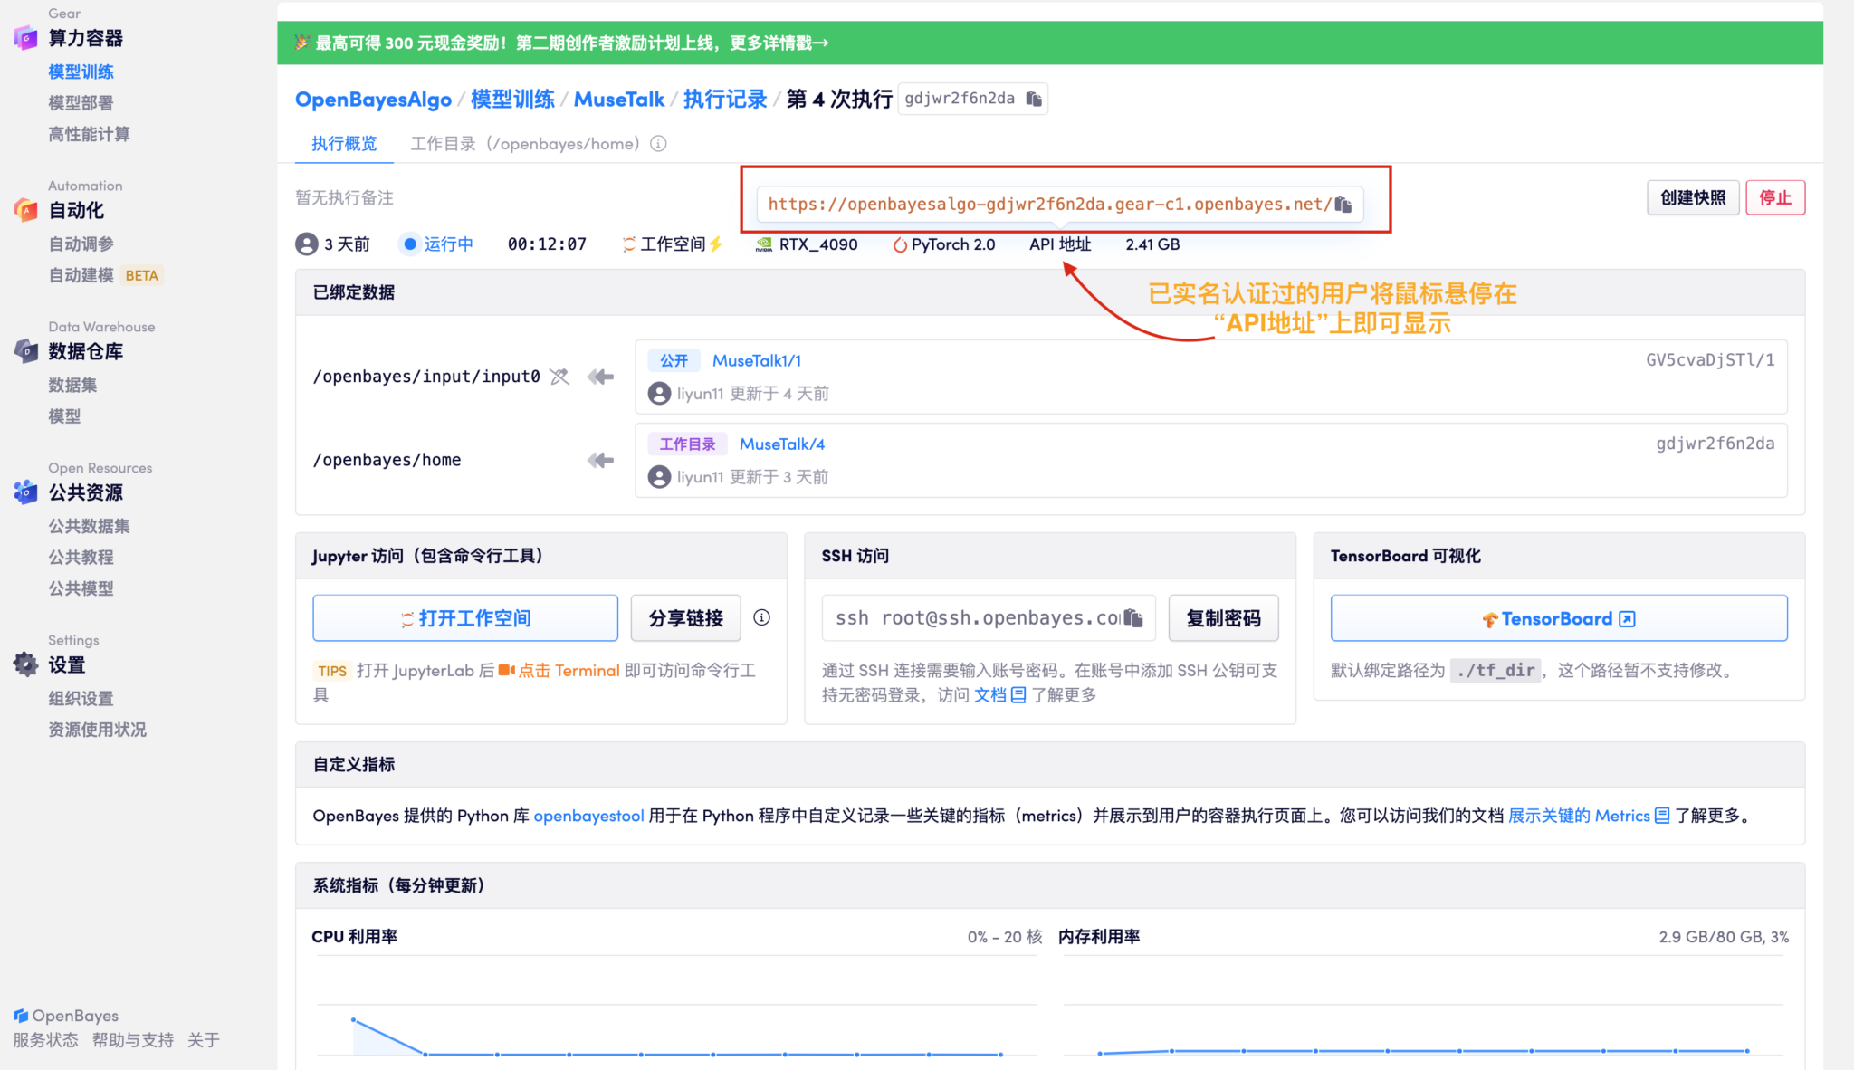1854x1070 pixels.
Task: Copy the execution ID gdjwr2f6n2da
Action: coord(1032,99)
